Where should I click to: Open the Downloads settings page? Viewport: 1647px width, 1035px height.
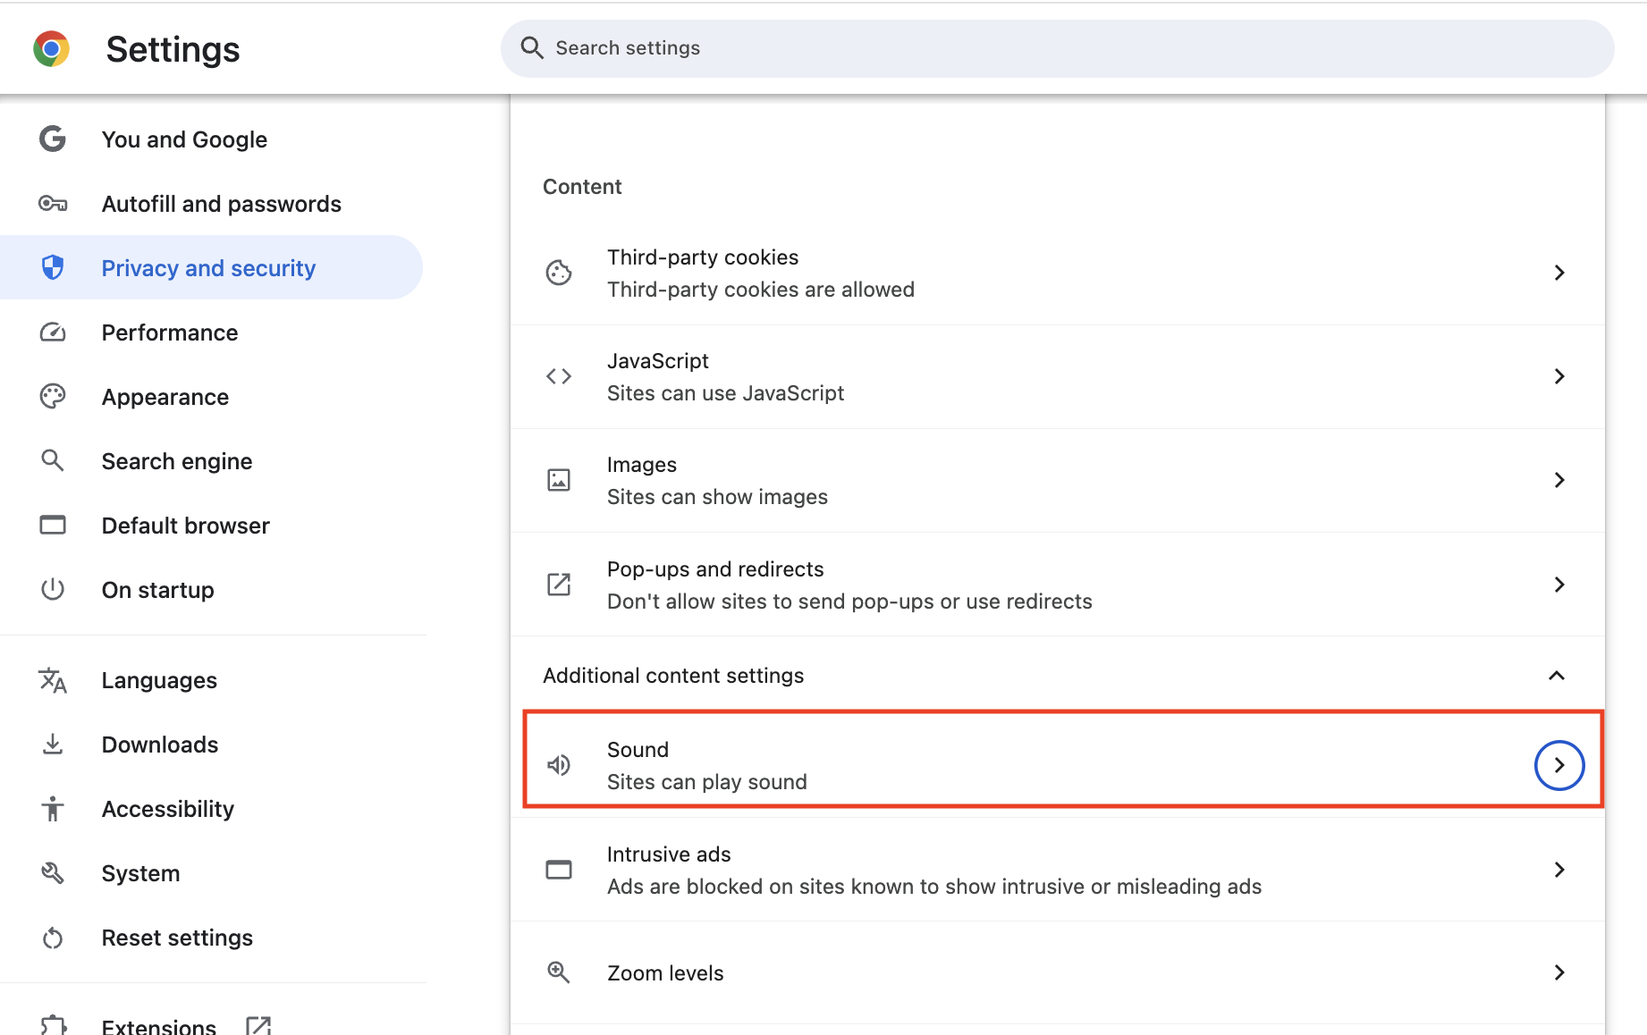160,745
